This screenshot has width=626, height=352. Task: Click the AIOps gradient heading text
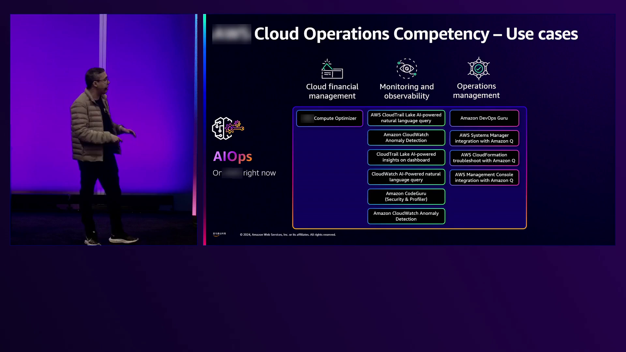click(x=232, y=156)
